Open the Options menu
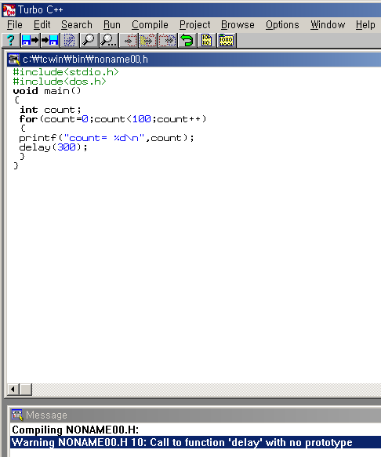This screenshot has width=381, height=457. point(282,25)
